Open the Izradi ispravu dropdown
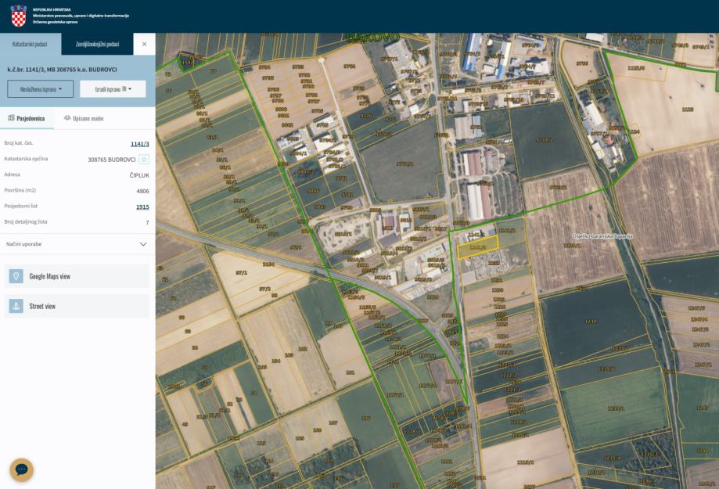The height and width of the screenshot is (489, 719). (113, 89)
